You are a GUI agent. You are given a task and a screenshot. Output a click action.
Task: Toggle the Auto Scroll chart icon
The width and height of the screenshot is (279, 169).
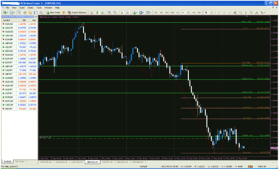[122, 12]
